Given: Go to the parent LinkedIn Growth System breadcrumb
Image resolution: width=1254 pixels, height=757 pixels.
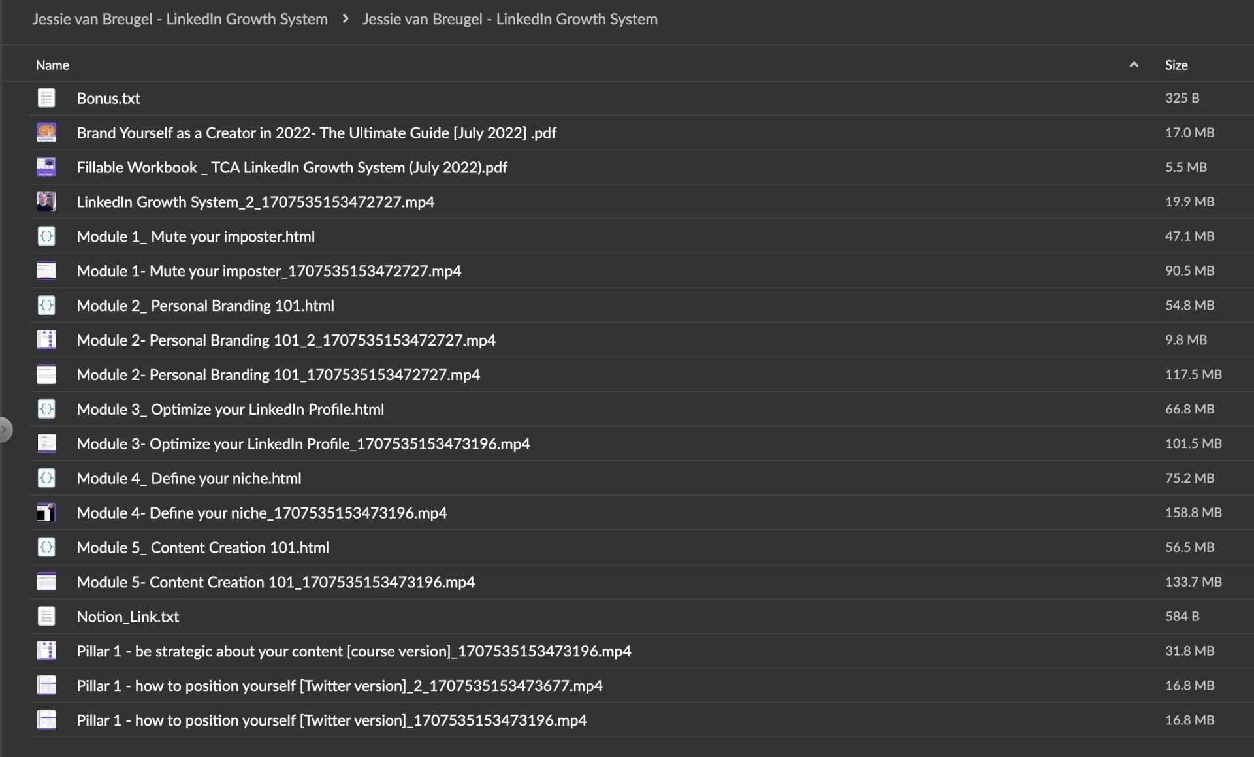Looking at the screenshot, I should tap(180, 19).
